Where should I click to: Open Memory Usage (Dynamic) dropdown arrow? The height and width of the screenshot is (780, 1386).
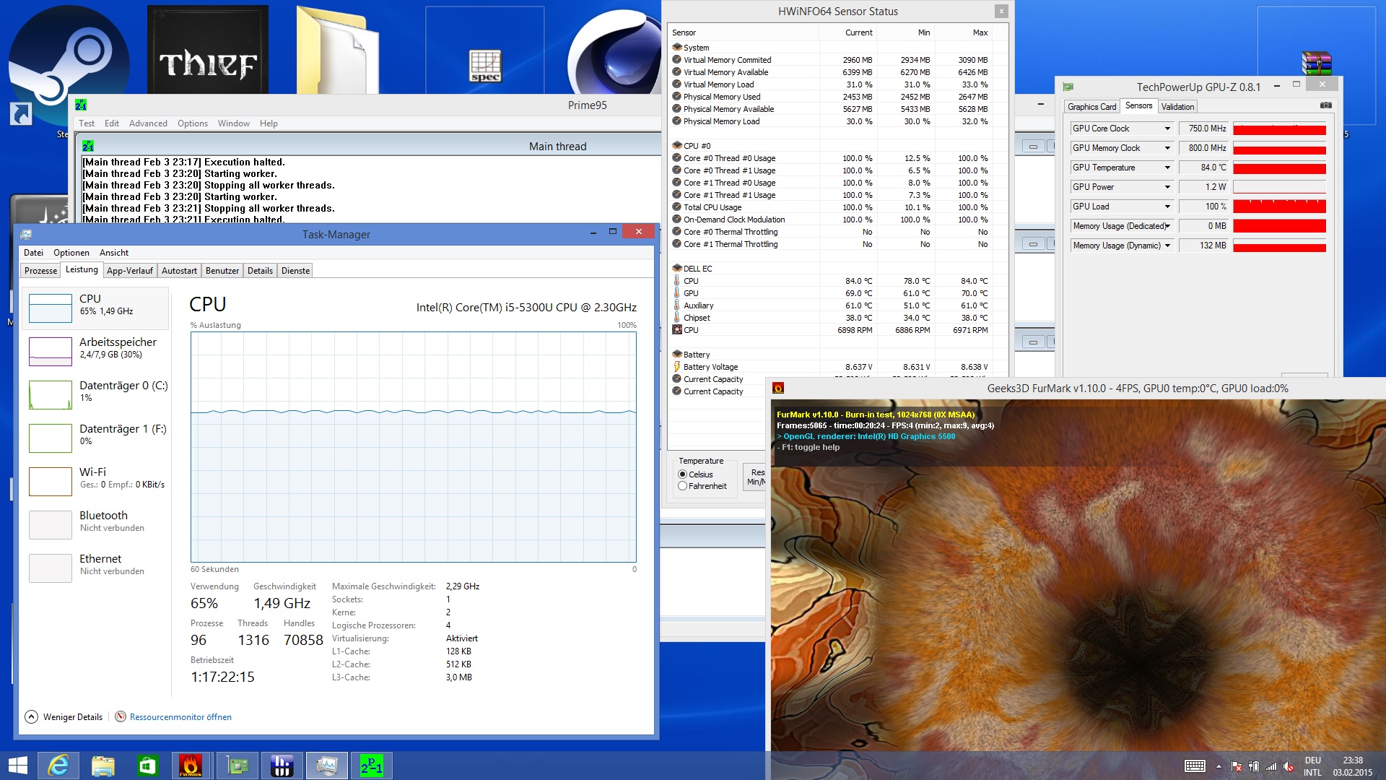1167,246
